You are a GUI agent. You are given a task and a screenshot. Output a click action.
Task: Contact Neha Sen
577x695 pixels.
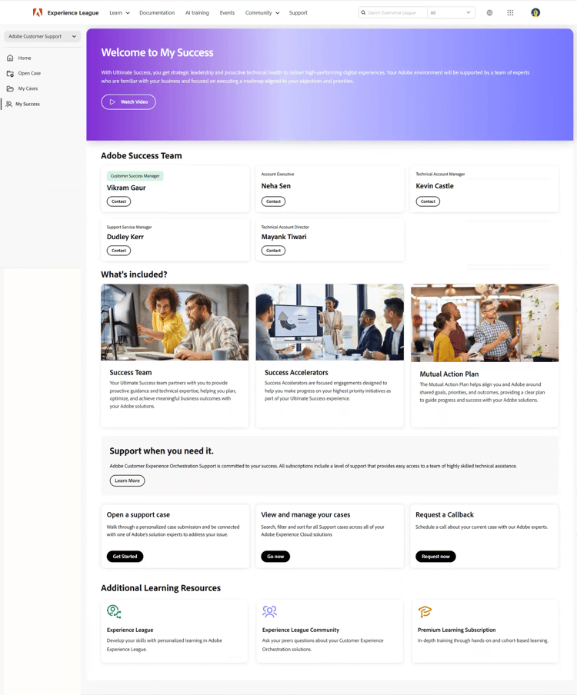273,201
